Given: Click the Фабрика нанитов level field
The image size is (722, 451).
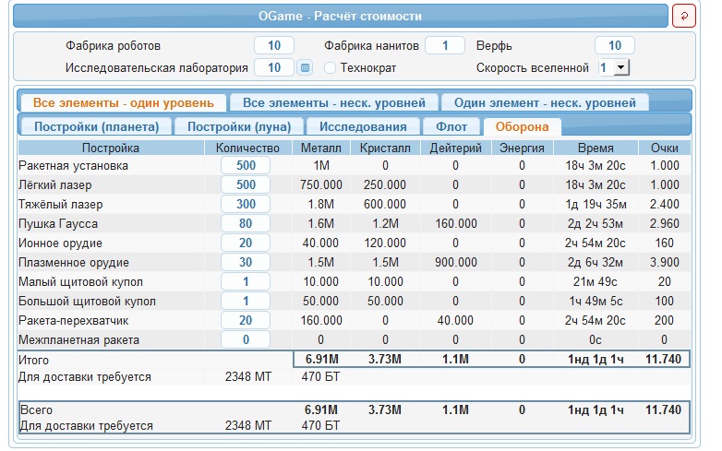Looking at the screenshot, I should pos(445,45).
